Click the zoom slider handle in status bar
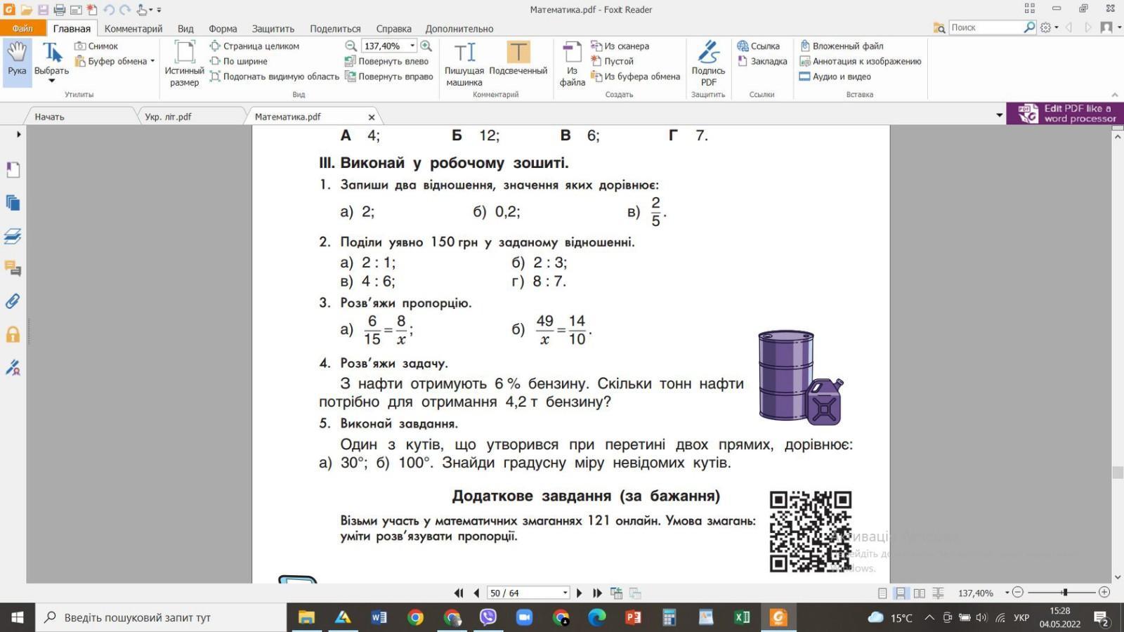This screenshot has height=632, width=1124. 1065,593
